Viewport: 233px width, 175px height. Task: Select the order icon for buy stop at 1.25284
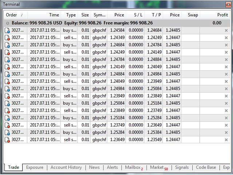pyautogui.click(x=7, y=132)
